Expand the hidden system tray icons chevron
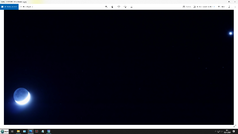This screenshot has width=238, height=134. (215, 131)
